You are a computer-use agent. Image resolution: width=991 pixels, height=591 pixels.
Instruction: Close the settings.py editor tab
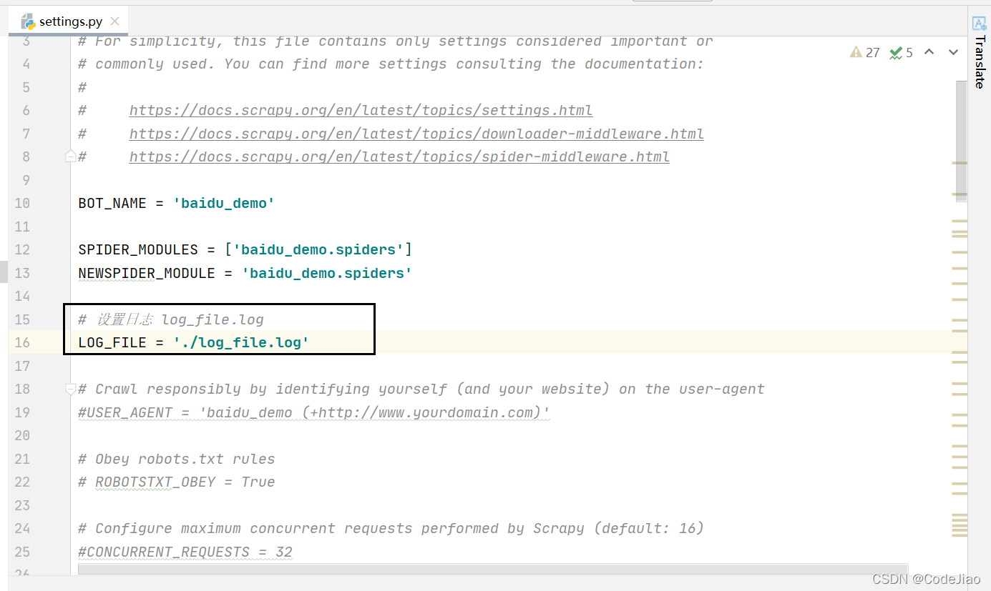(114, 21)
